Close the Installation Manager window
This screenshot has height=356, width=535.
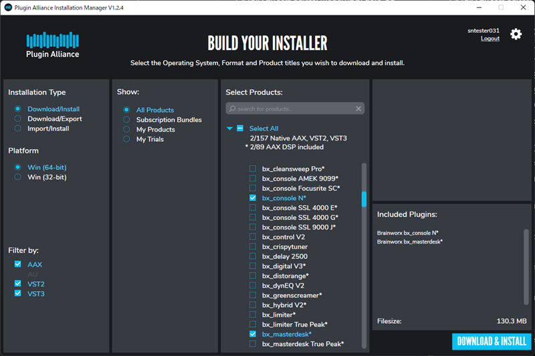523,7
